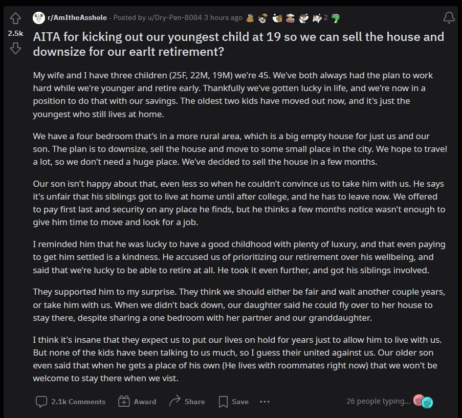This screenshot has width=462, height=418.
Task: Downvote the AITA post
Action: [x=15, y=48]
